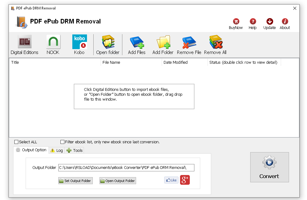307x200 pixels.
Task: Click the Open folder toolbar icon
Action: tap(108, 43)
